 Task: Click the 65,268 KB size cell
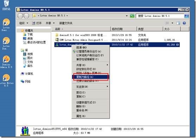pyautogui.click(x=173, y=45)
